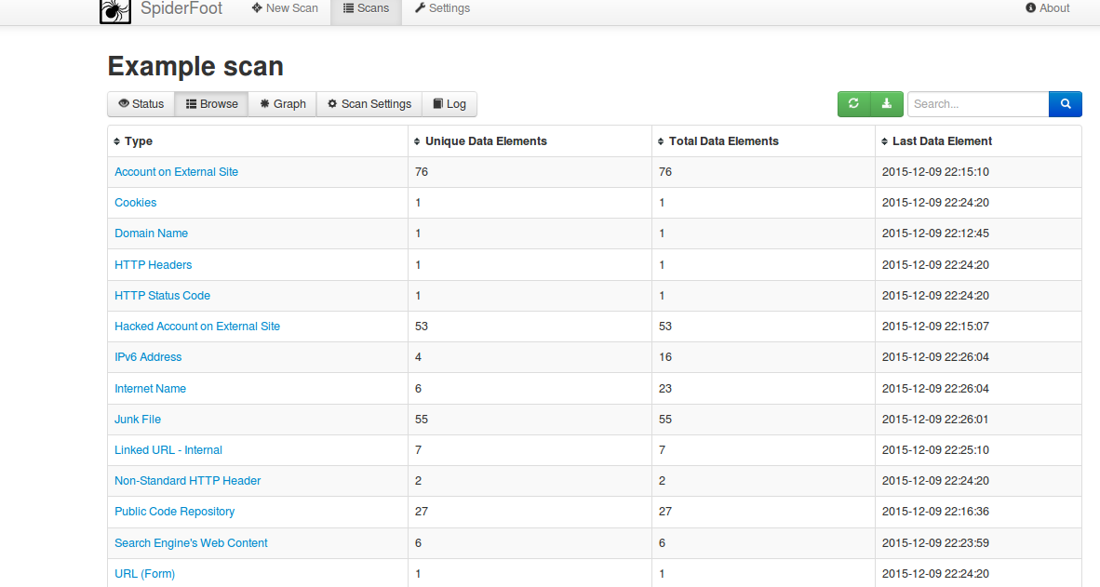1100x587 pixels.
Task: Click timestamp 2015-12-09 22:23:59
Action: [935, 543]
